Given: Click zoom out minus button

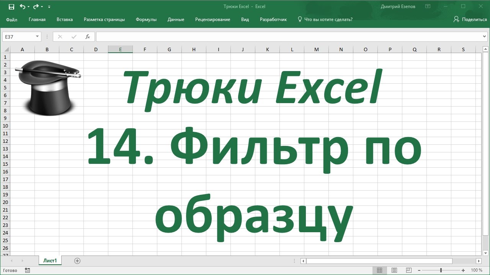Looking at the screenshot, I should (x=419, y=270).
